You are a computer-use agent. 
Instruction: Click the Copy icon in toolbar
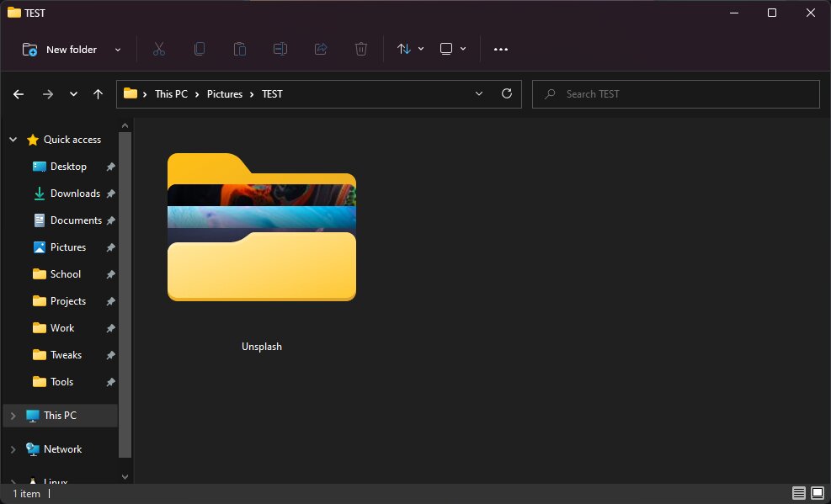tap(200, 50)
